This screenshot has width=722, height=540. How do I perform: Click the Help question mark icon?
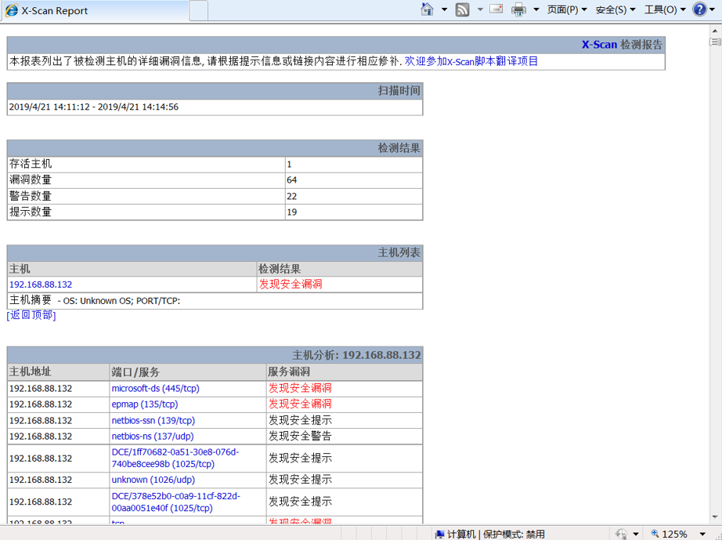(x=699, y=9)
